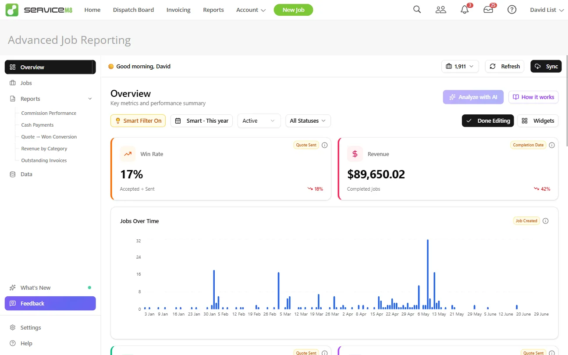Click Done Editing button
This screenshot has width=568, height=355.
point(488,121)
